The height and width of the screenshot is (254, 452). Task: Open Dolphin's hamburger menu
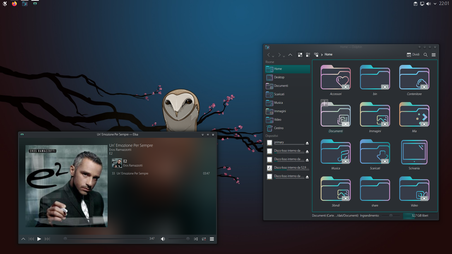[x=434, y=55]
